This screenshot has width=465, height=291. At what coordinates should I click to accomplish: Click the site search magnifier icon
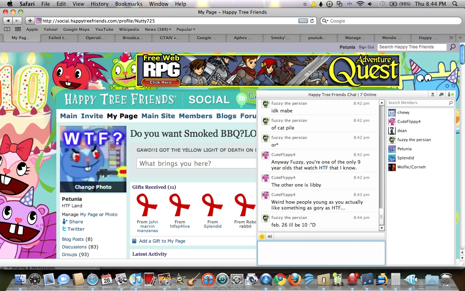[x=453, y=47]
